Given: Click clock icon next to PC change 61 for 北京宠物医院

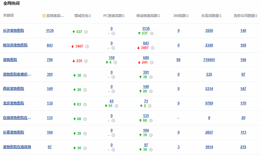Looking at the screenshot, I should 117,106.
